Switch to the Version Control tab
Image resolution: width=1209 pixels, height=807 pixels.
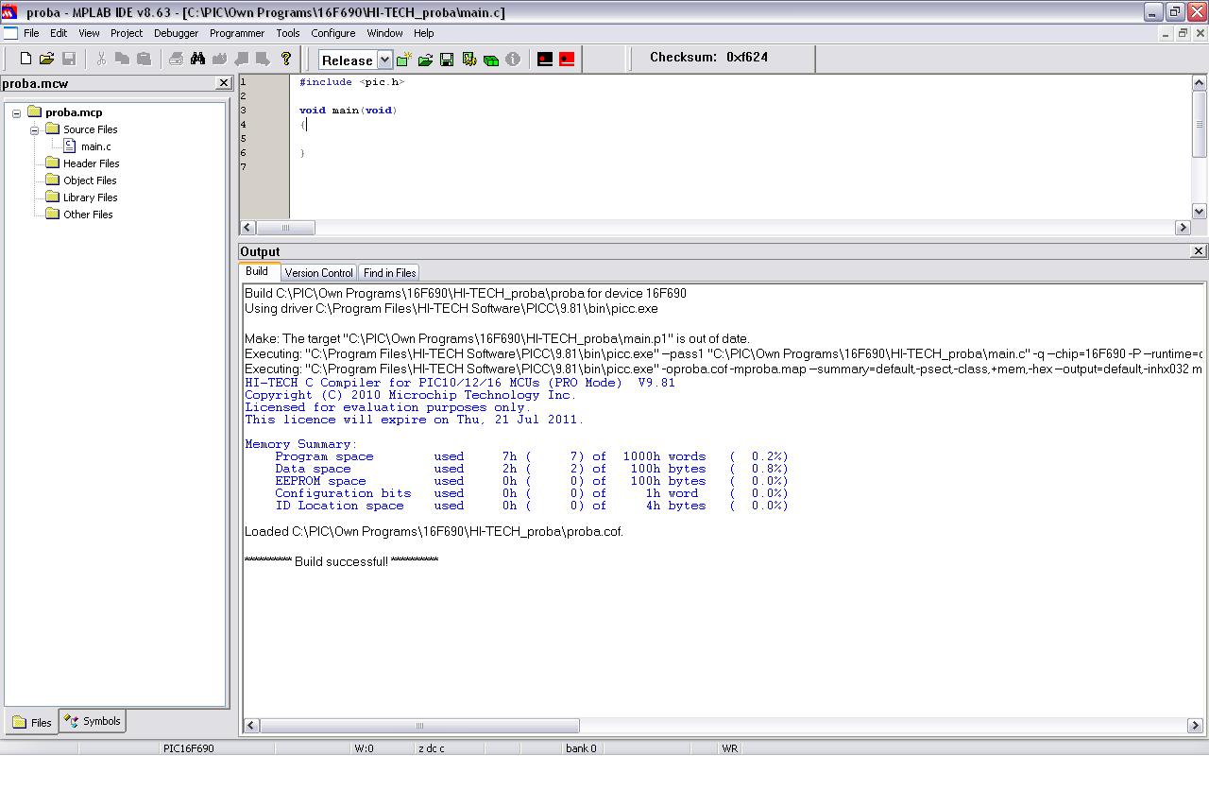[x=318, y=273]
